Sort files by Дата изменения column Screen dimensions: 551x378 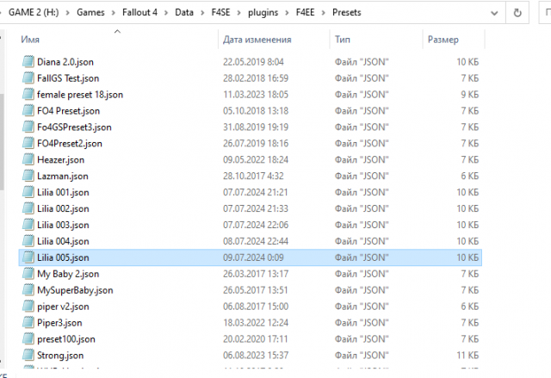coord(257,40)
